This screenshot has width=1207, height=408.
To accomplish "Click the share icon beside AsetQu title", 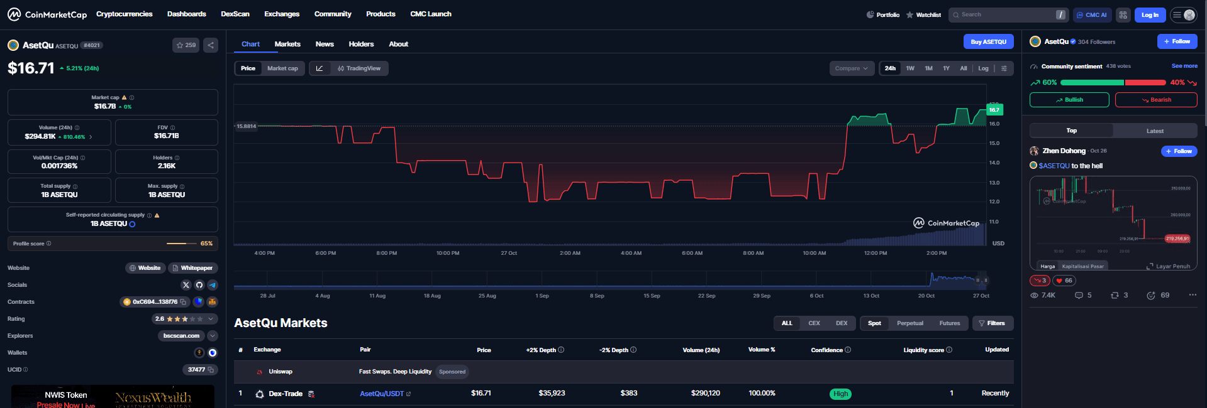I will coord(211,45).
